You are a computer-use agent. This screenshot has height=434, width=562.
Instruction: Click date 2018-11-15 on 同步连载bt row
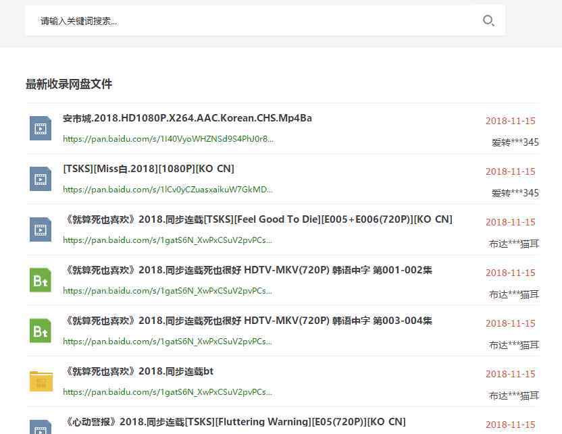pyautogui.click(x=511, y=374)
